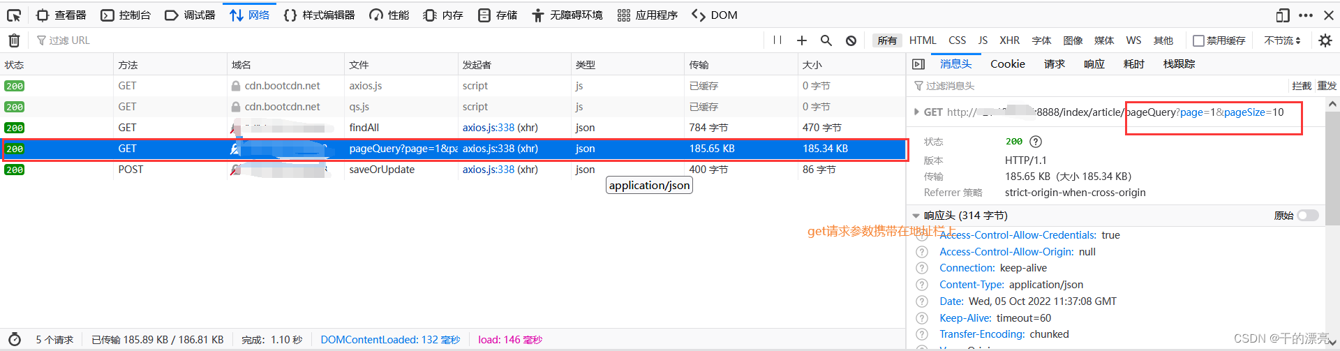Select the findAll request row
The width and height of the screenshot is (1340, 351).
click(x=452, y=128)
